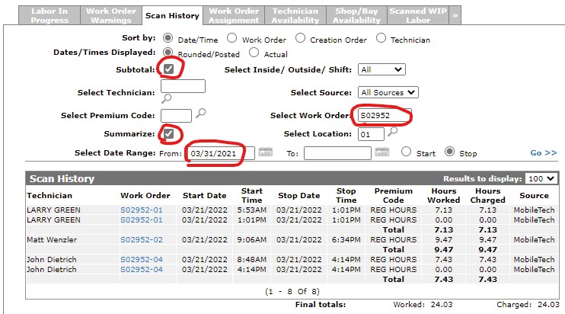Open calendar picker for From date
Screen dimensions: 565x314
tap(265, 152)
